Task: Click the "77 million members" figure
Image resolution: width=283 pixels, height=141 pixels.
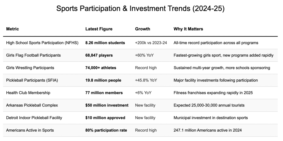Action: tap(104, 93)
